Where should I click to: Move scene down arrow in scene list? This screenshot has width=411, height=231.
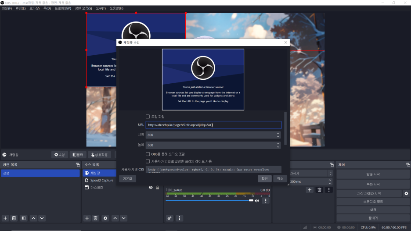(42, 218)
